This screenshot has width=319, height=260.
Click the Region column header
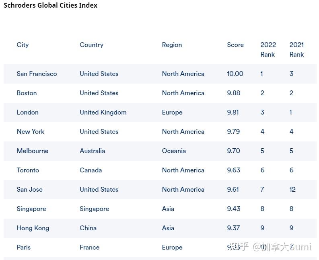tap(172, 45)
